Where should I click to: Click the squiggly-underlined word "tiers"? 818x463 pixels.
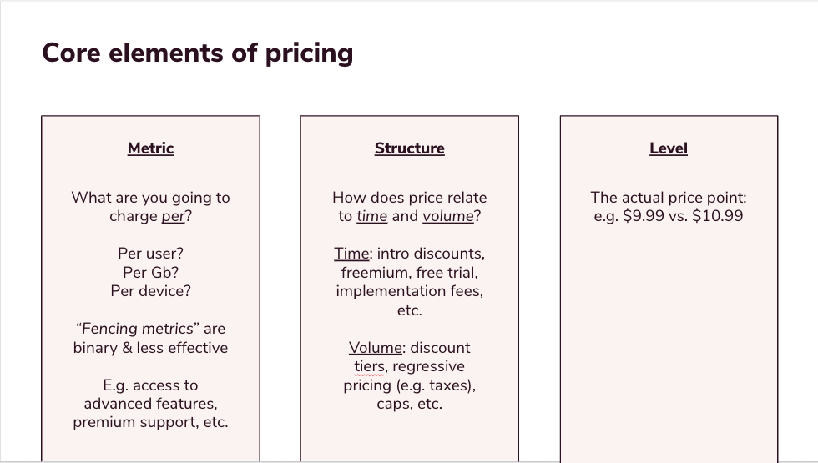click(371, 366)
